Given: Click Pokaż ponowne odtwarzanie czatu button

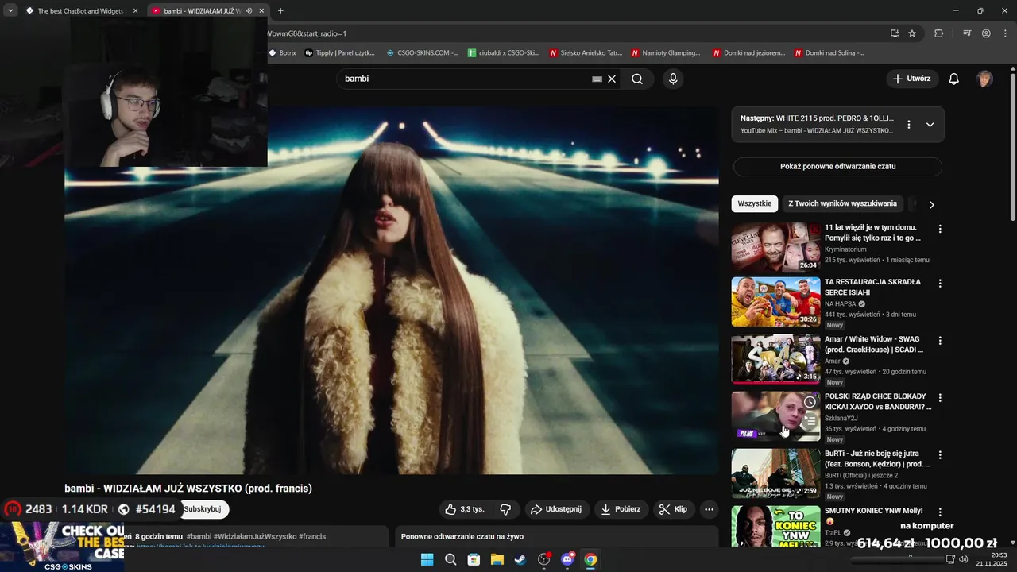Looking at the screenshot, I should [x=837, y=167].
